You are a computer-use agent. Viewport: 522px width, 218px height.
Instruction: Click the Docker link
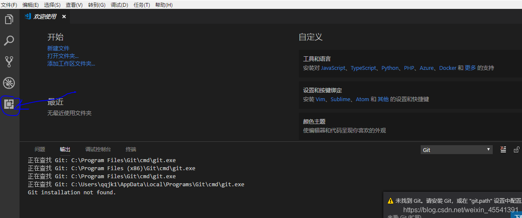click(x=448, y=68)
